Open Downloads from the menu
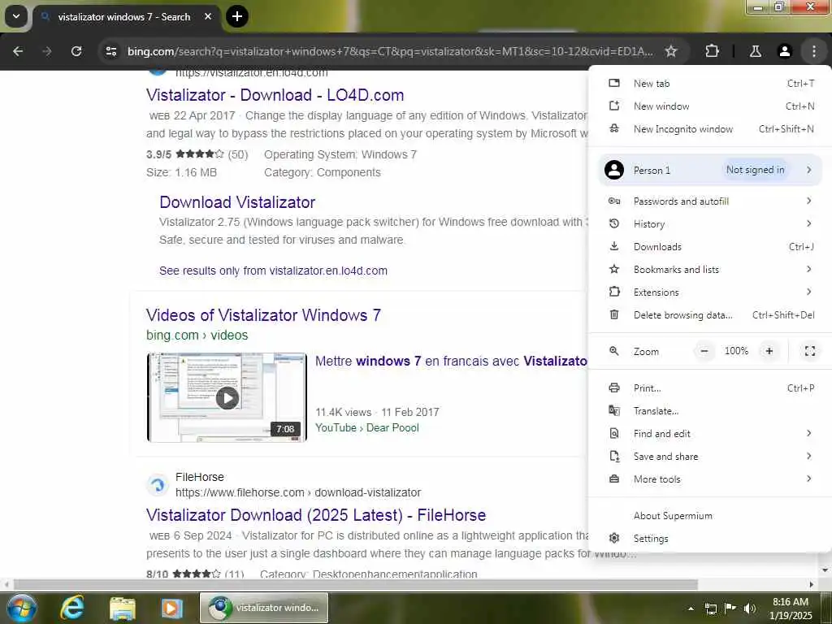 coord(710,247)
